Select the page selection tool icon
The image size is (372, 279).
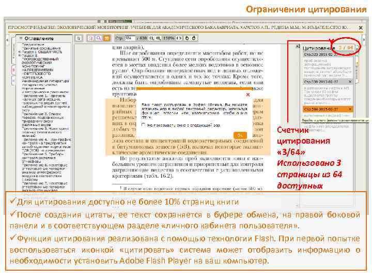coord(90,38)
